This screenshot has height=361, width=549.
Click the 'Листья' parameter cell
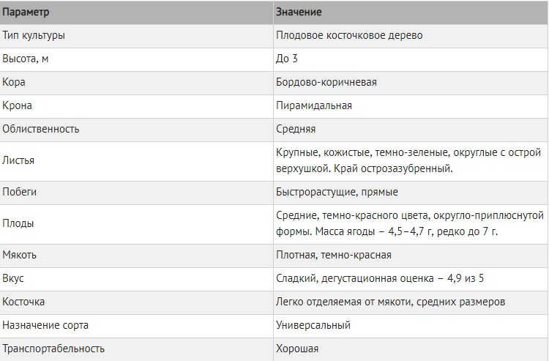pos(19,160)
